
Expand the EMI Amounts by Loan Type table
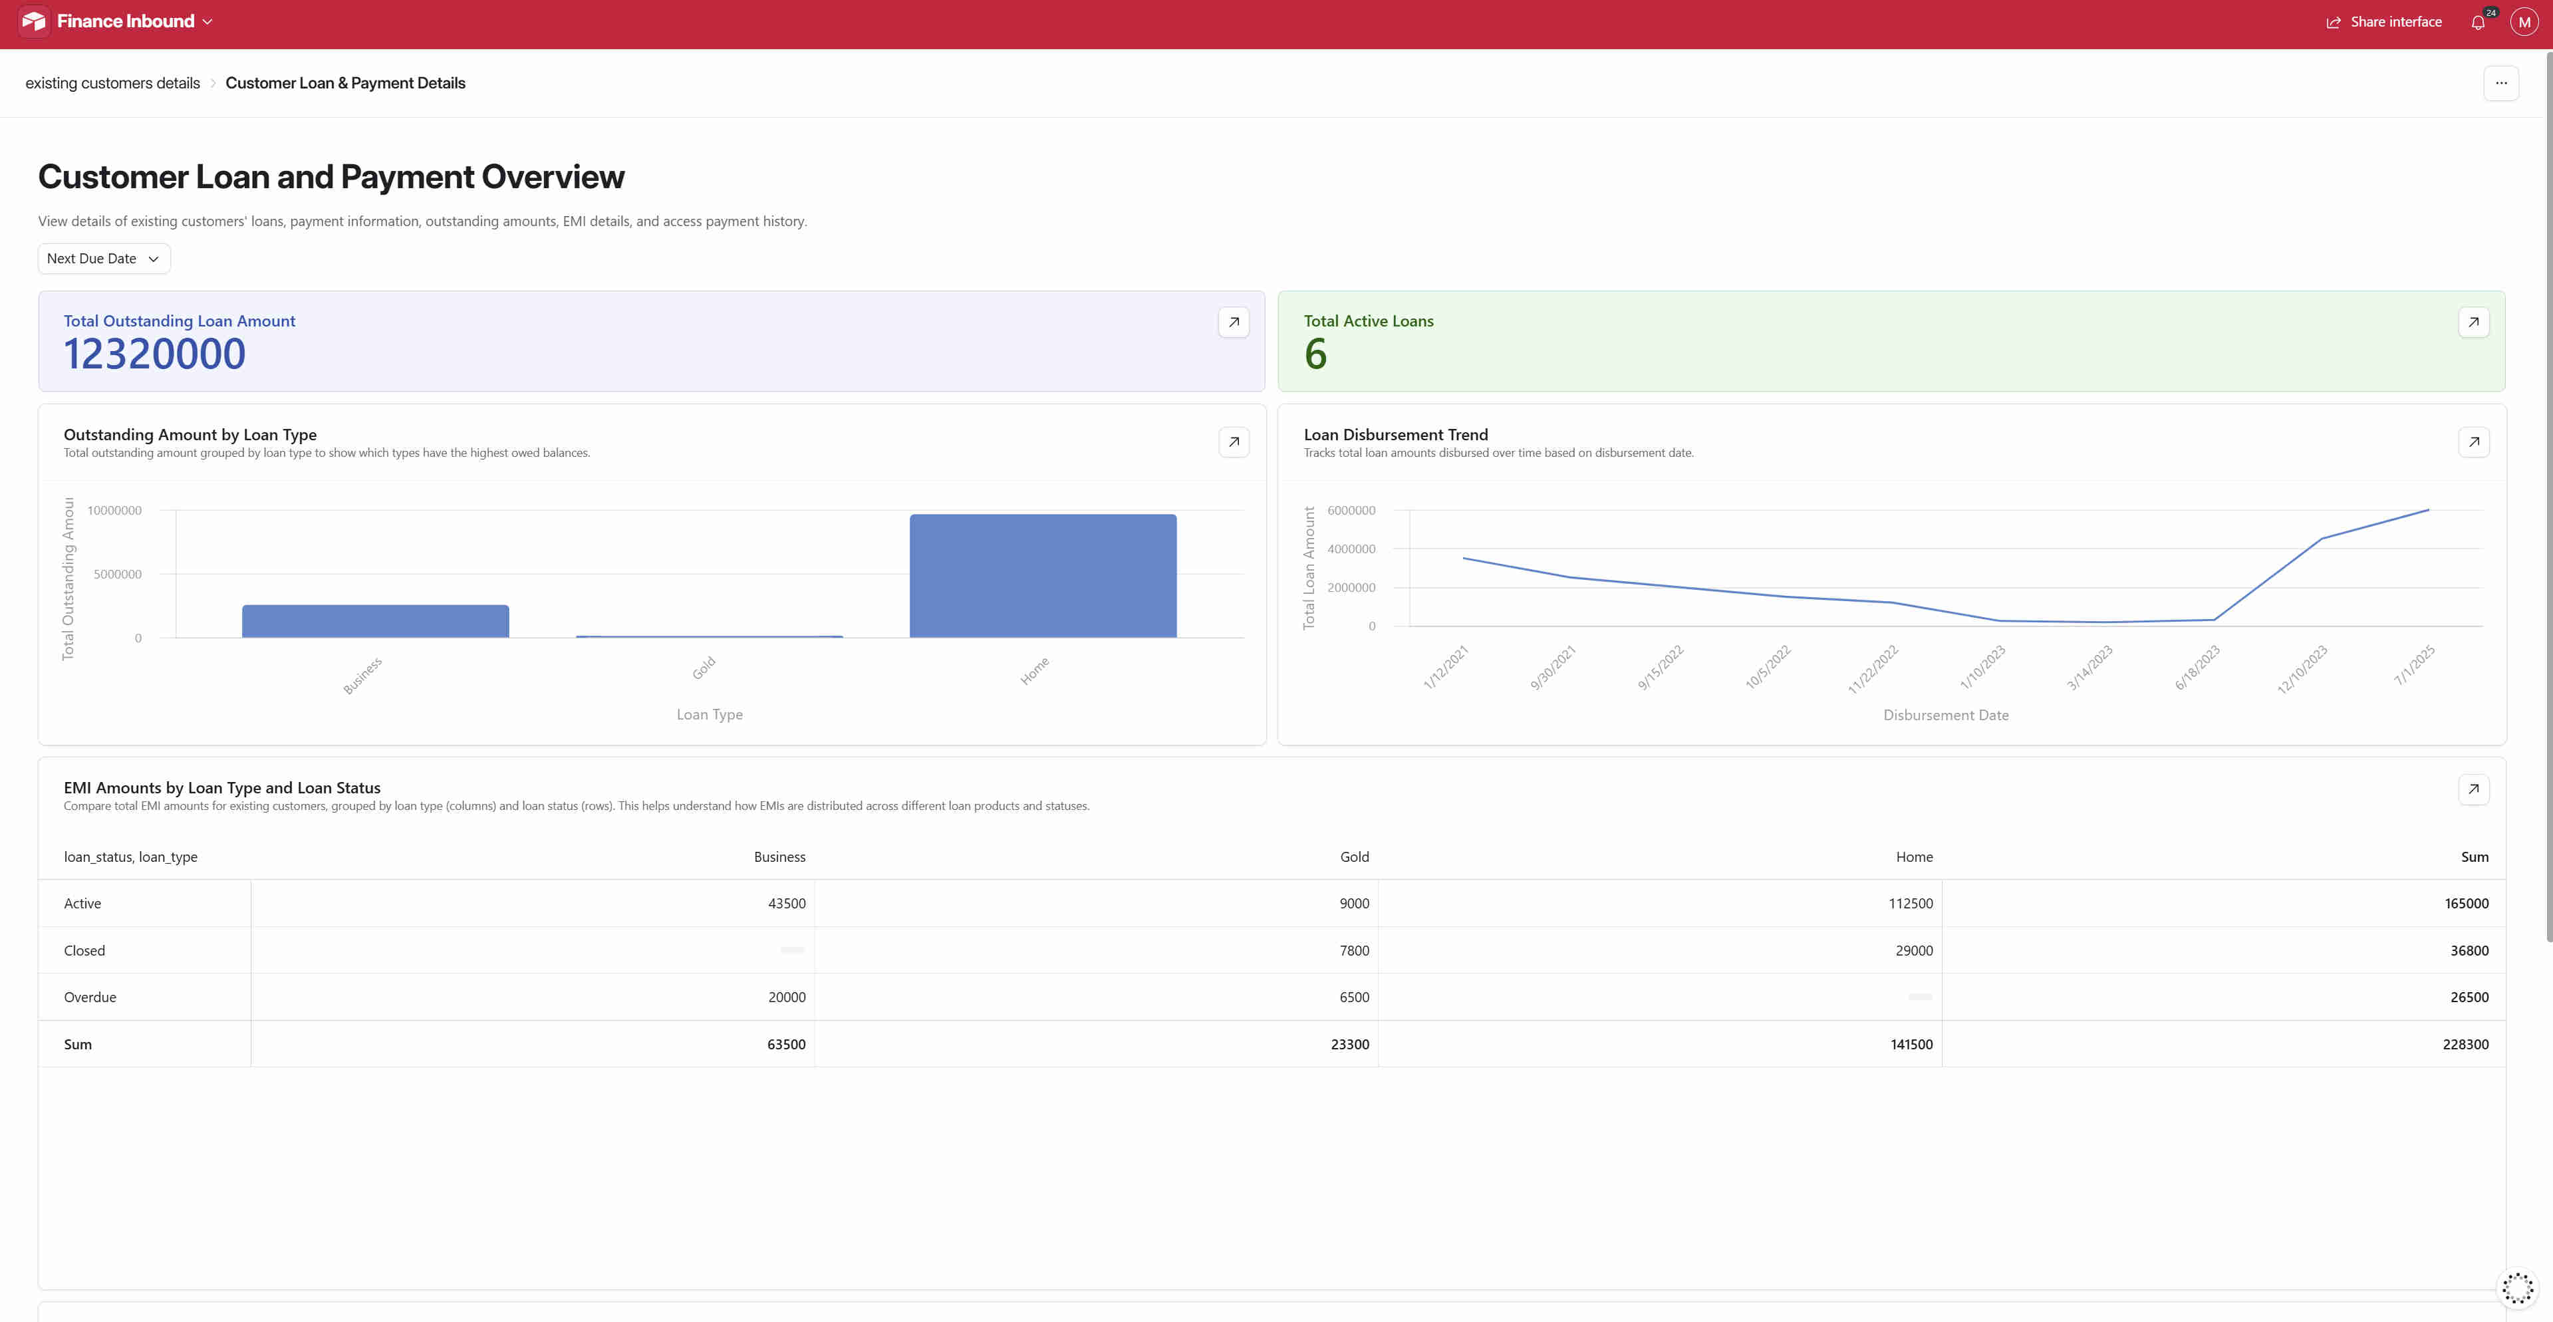point(2473,790)
